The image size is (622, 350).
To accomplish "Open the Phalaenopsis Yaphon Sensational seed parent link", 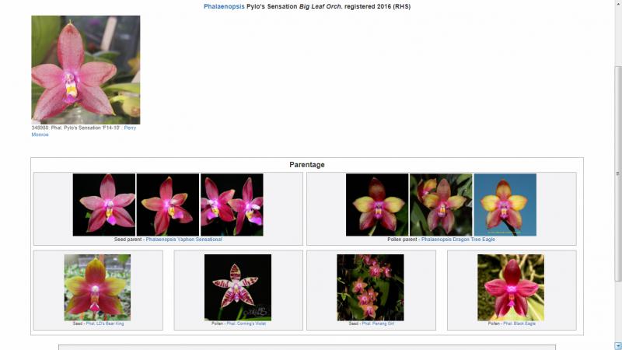I will click(x=183, y=240).
